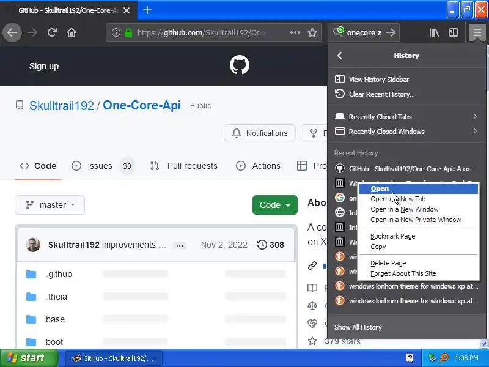
Task: Switch to the Code repository tab
Action: pos(38,166)
